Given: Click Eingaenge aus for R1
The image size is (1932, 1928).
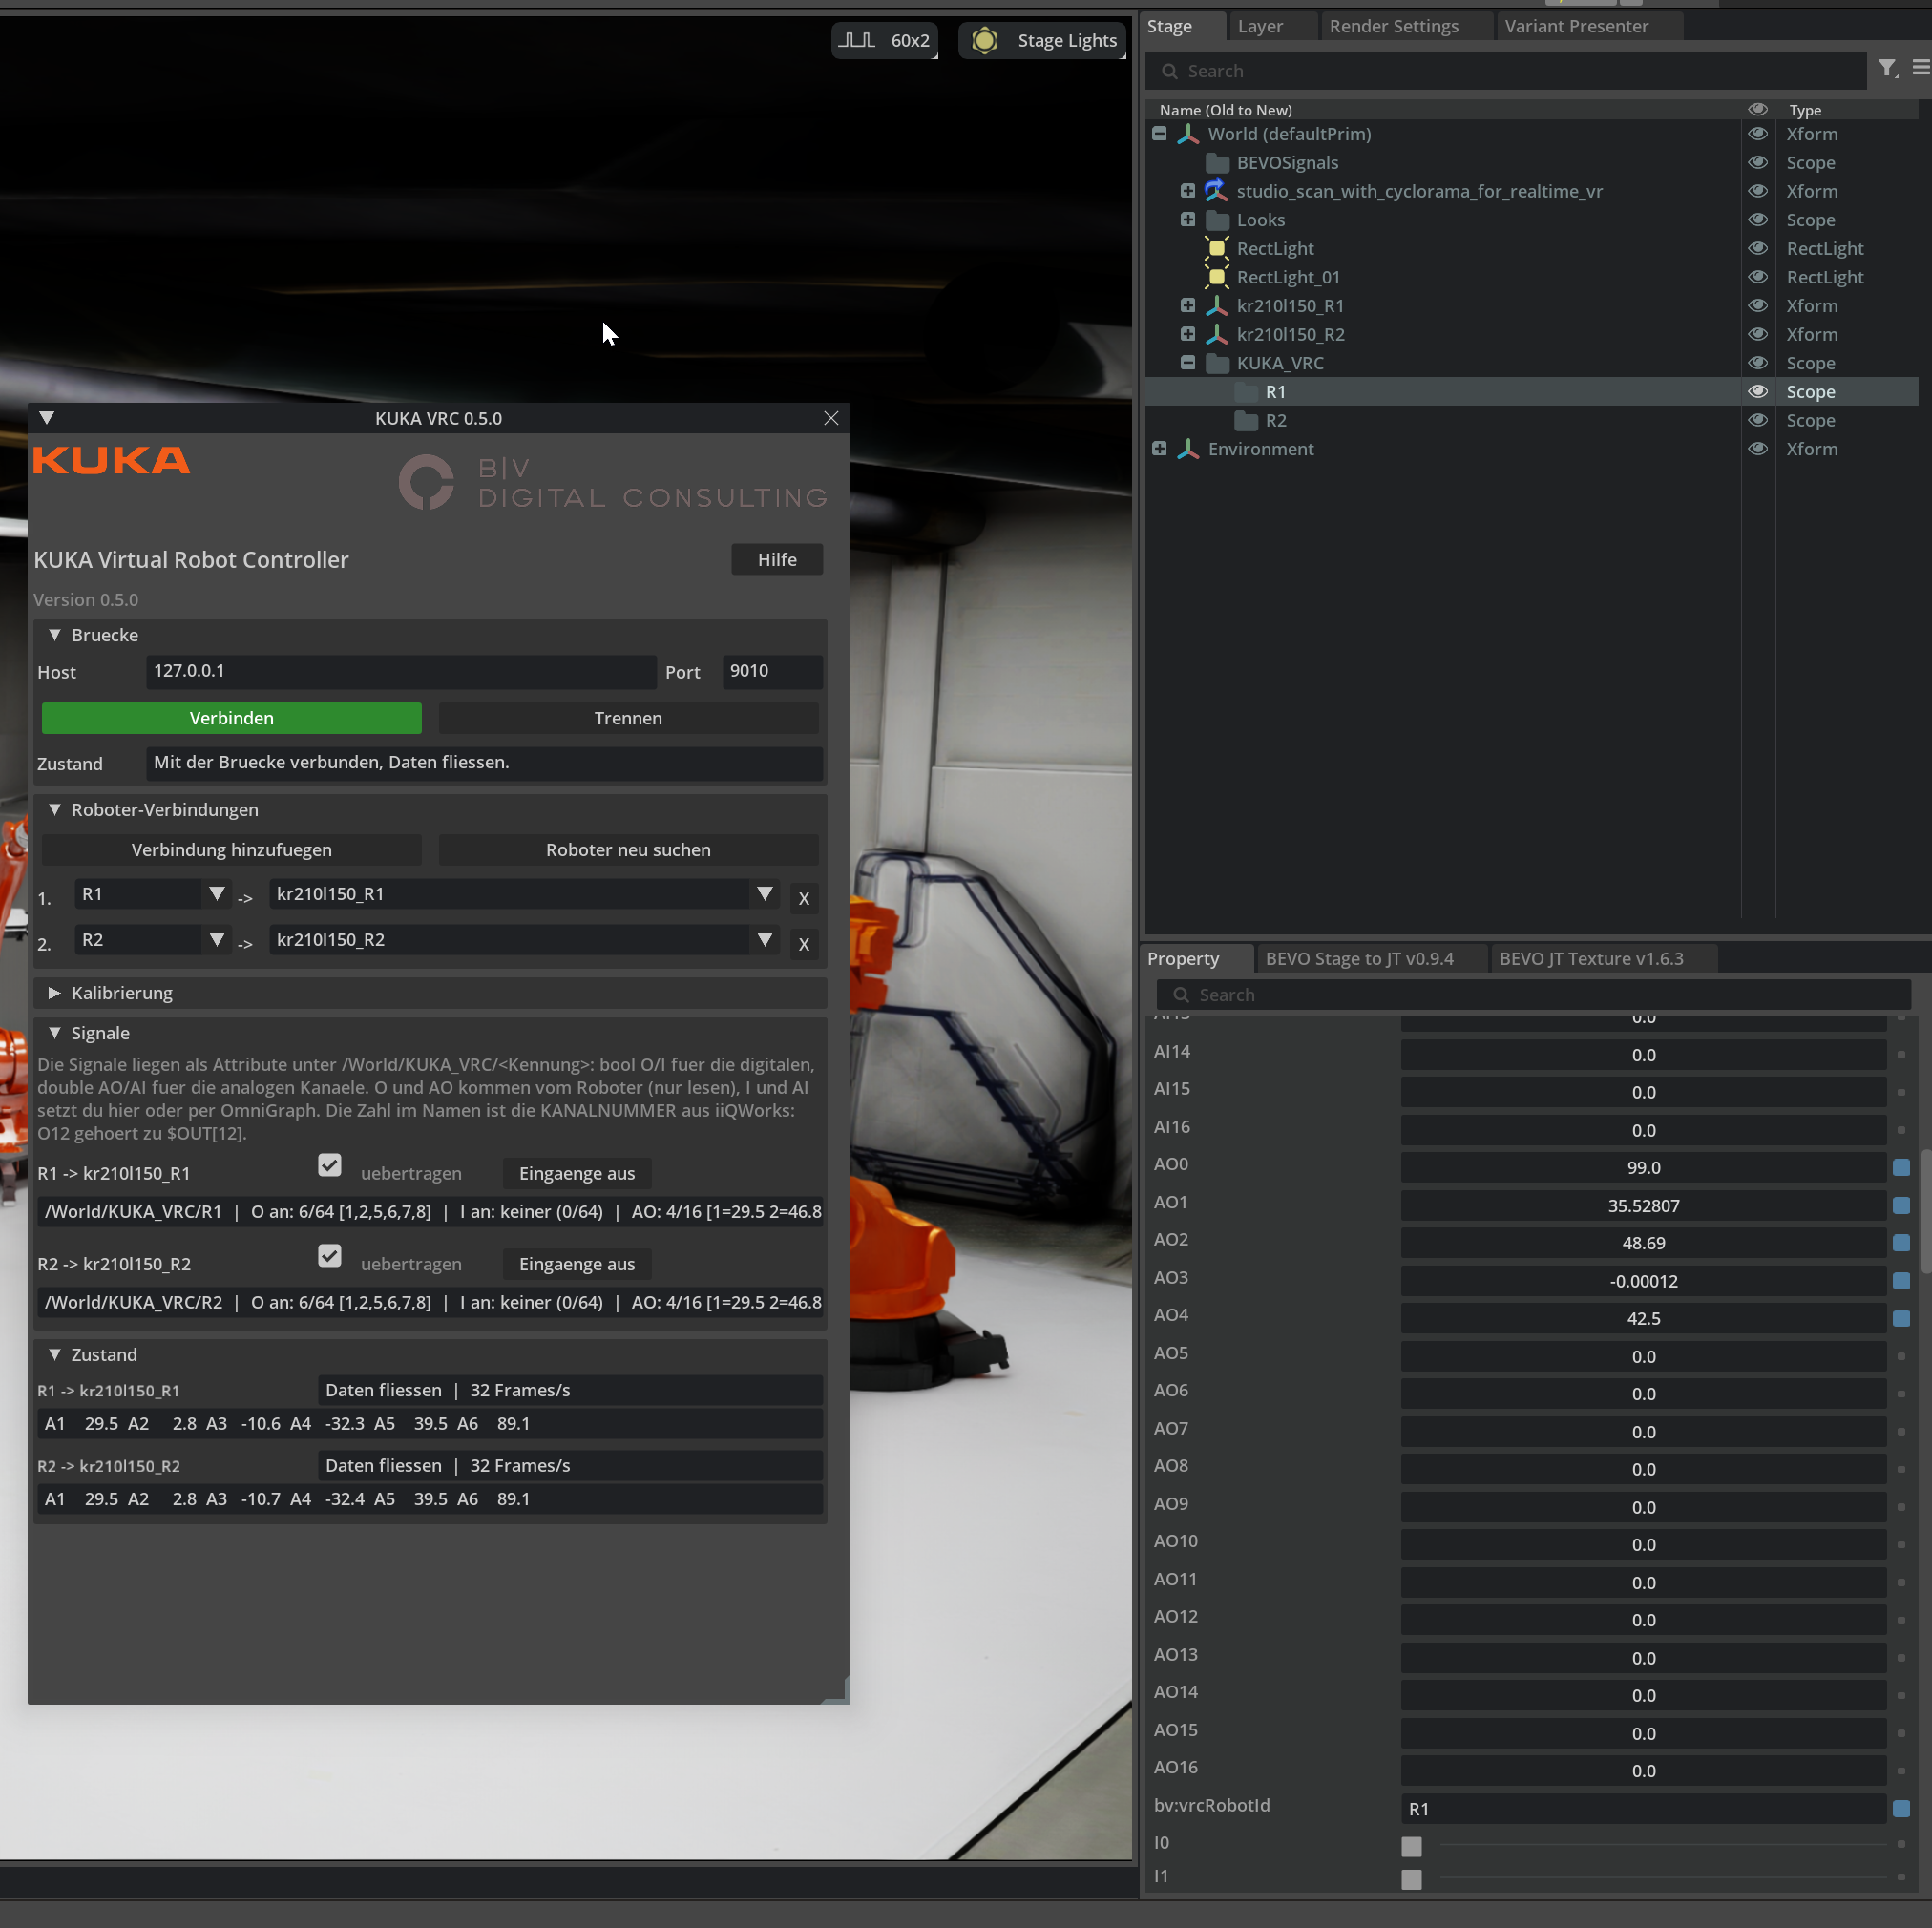Looking at the screenshot, I should coord(576,1173).
